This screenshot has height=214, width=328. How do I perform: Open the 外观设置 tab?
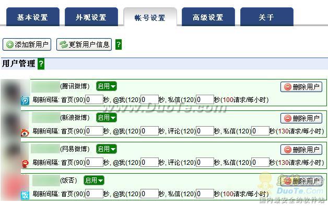(91, 17)
